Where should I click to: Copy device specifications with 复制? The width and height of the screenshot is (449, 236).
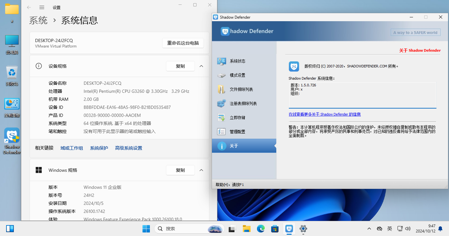pyautogui.click(x=180, y=66)
